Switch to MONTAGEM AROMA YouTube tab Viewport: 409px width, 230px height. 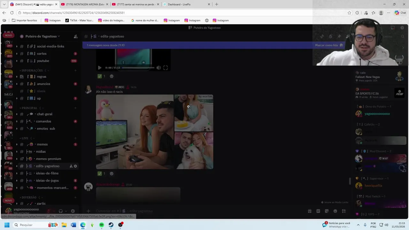coord(85,4)
